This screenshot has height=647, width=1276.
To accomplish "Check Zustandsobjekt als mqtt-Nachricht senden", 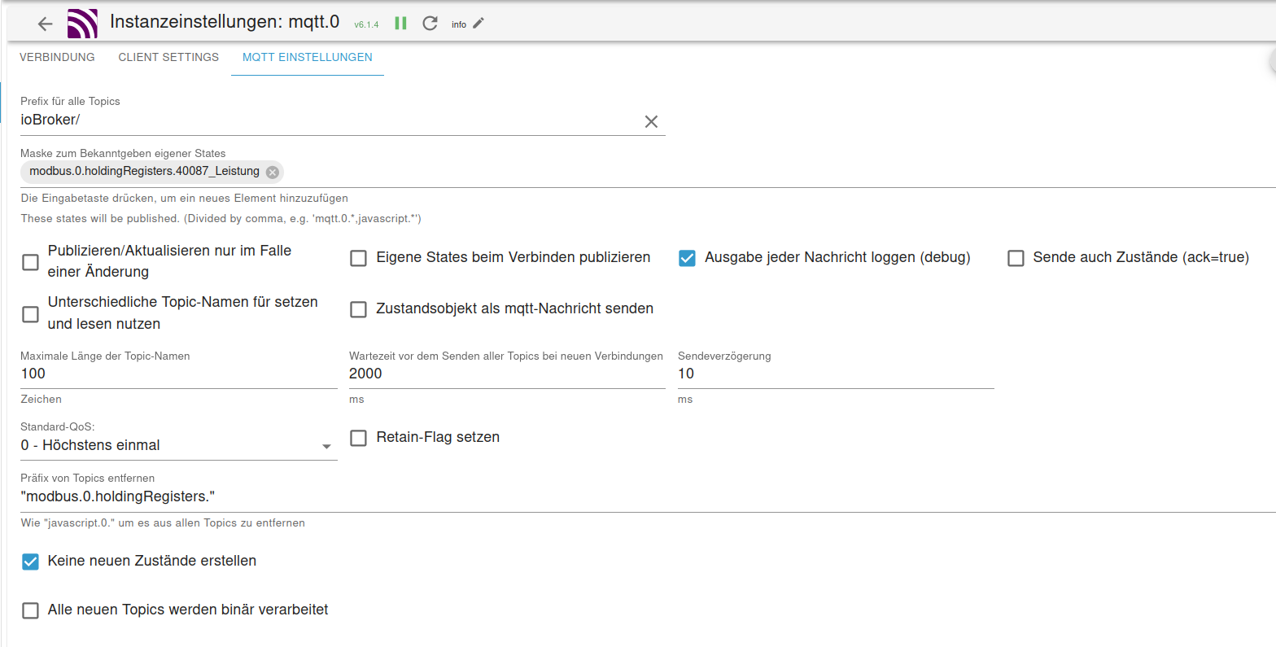I will pos(358,310).
